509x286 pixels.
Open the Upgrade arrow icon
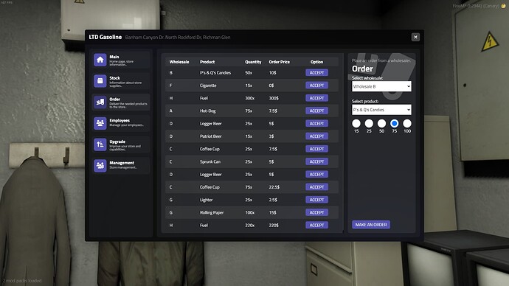point(100,144)
